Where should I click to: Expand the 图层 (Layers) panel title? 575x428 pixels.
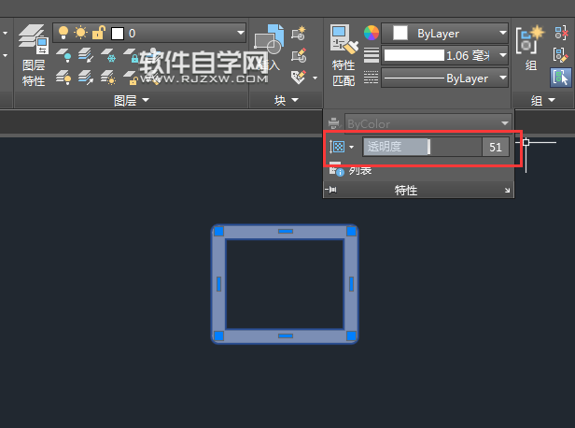pos(131,99)
